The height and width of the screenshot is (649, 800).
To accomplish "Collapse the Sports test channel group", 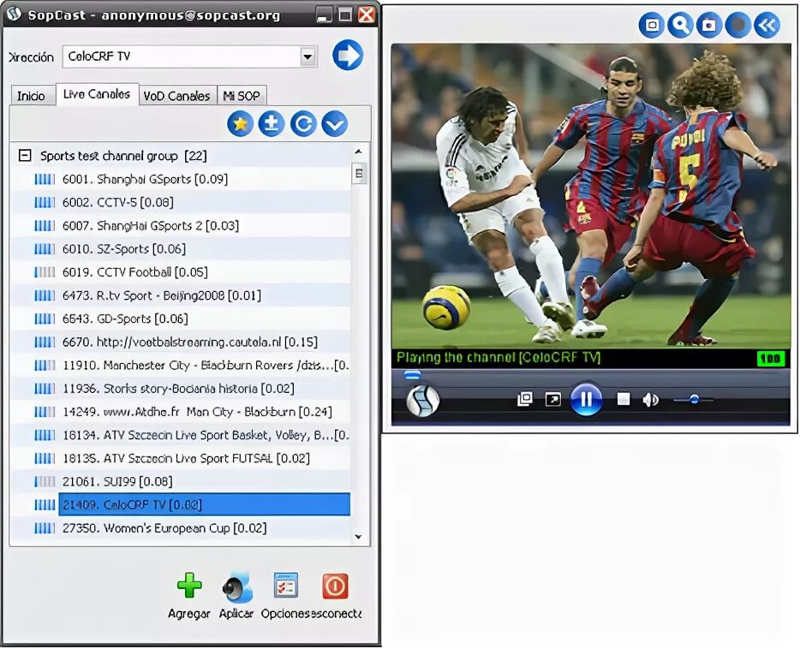I will 25,156.
